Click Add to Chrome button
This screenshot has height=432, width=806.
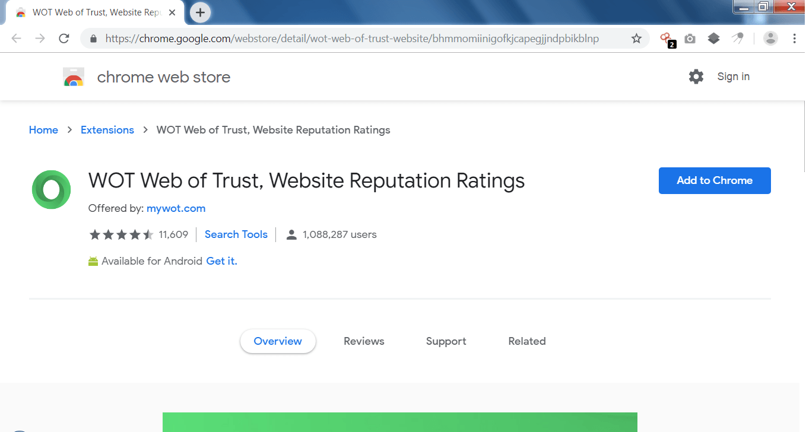click(x=715, y=180)
